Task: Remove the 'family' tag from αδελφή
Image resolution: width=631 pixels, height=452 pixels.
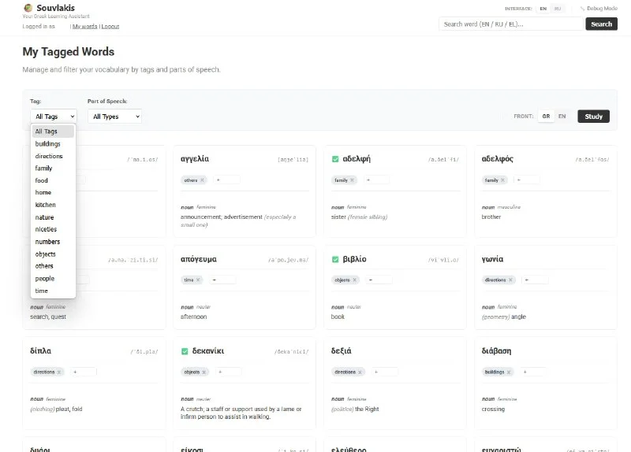Action: point(352,180)
